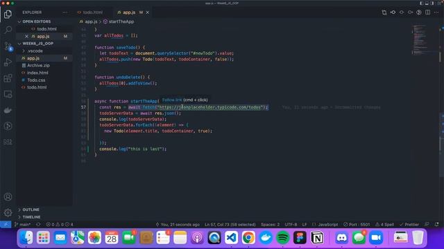Viewport: 444px width, 249px height.
Task: Open the Run and Debug view
Action: pyautogui.click(x=8, y=62)
